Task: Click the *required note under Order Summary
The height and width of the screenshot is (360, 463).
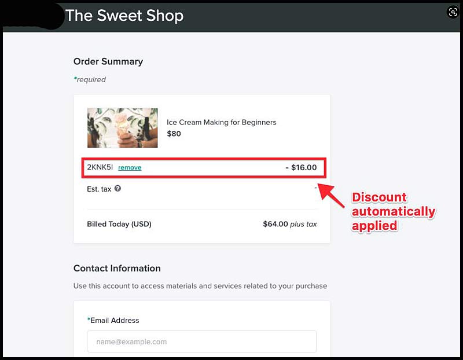Action: tap(90, 79)
